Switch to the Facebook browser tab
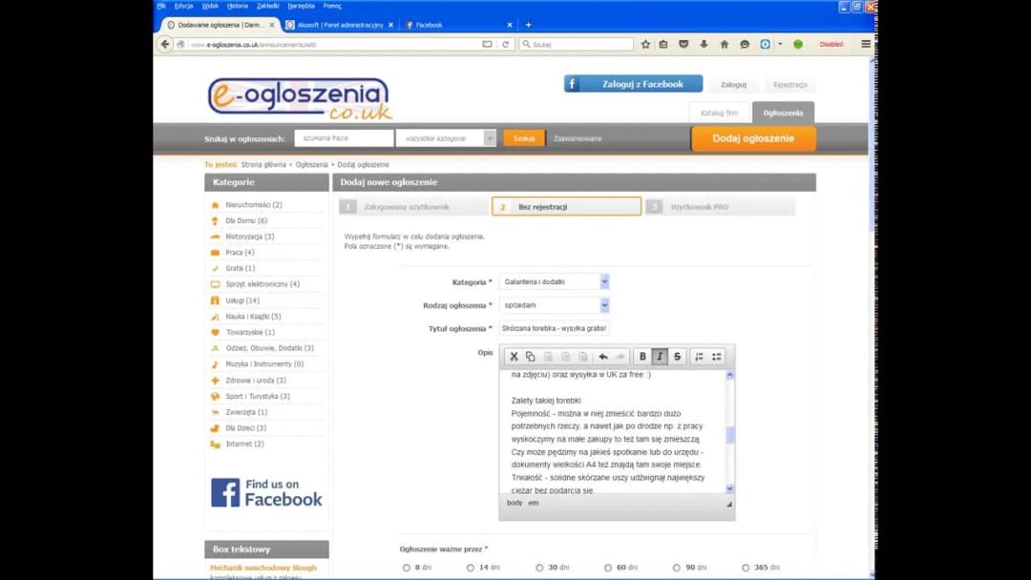1031x580 pixels. pyautogui.click(x=456, y=25)
